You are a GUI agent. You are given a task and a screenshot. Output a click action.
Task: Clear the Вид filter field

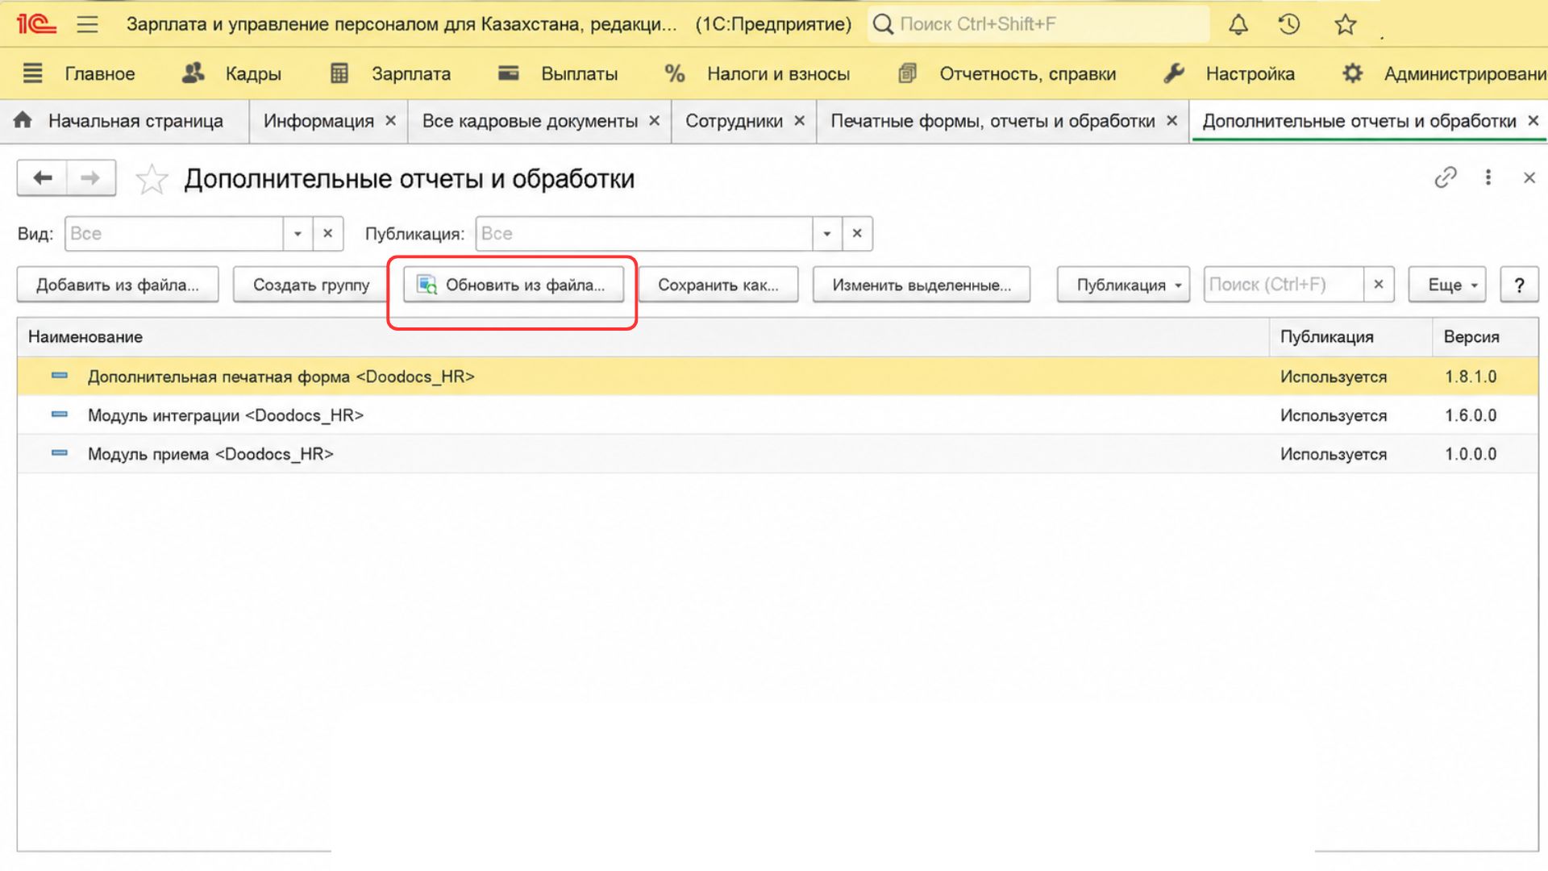coord(328,234)
